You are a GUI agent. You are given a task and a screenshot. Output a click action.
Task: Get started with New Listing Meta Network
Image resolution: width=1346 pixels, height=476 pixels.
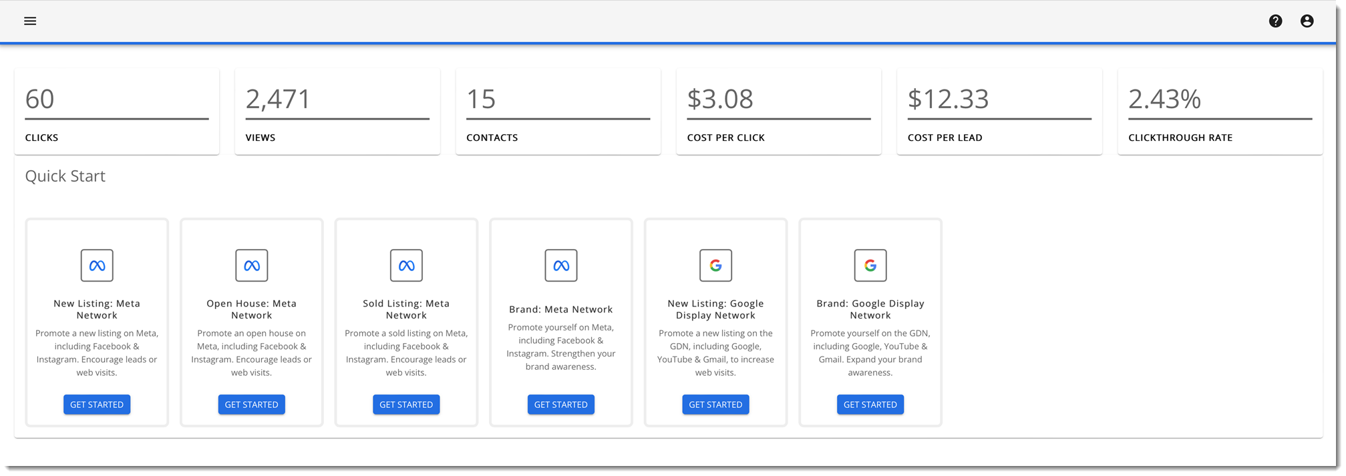point(97,405)
